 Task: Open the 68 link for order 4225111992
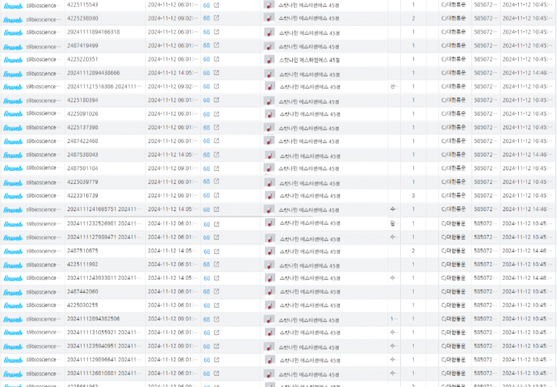point(207,264)
